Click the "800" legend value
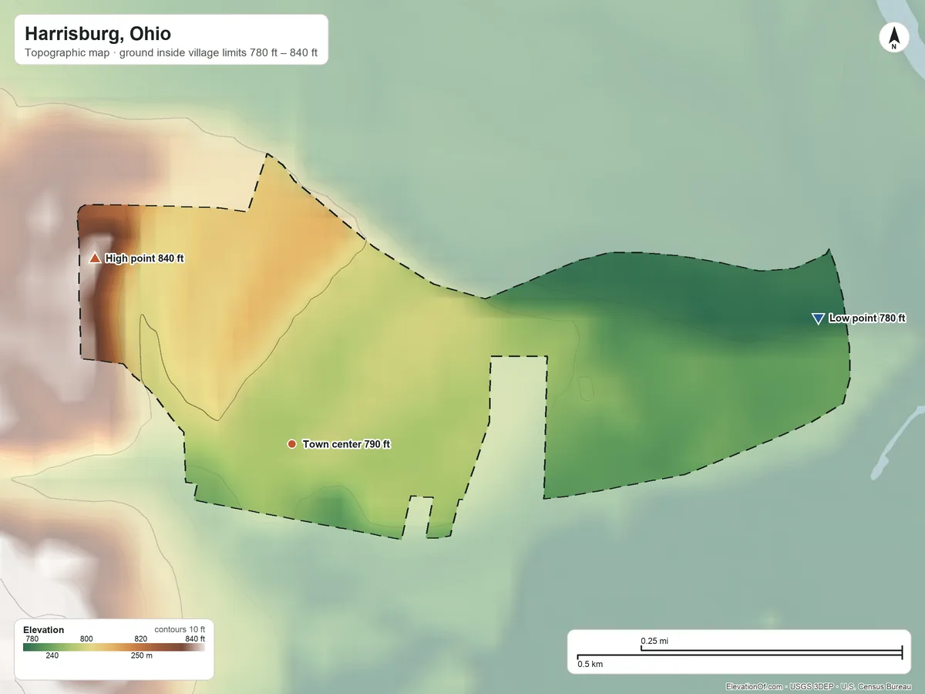Screen dimensions: 925x694 click(86, 638)
